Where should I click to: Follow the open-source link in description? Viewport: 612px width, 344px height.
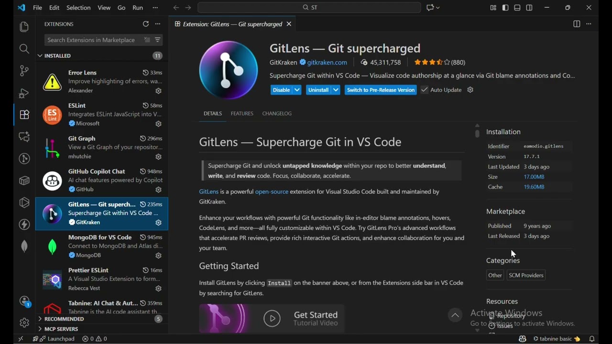pyautogui.click(x=272, y=192)
